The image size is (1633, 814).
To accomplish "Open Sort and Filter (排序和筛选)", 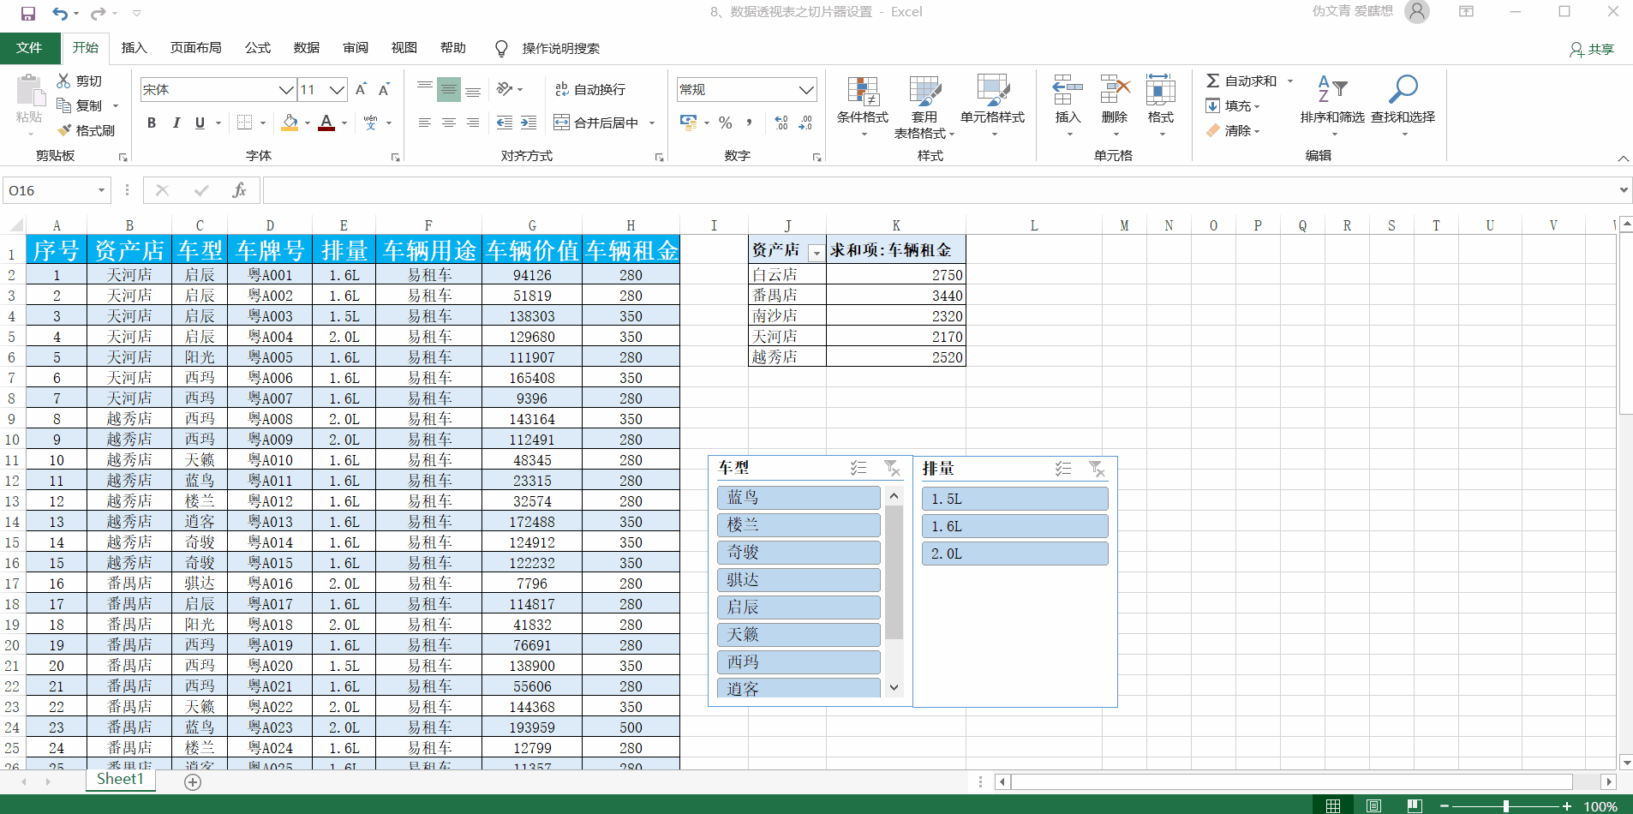I will (1332, 105).
